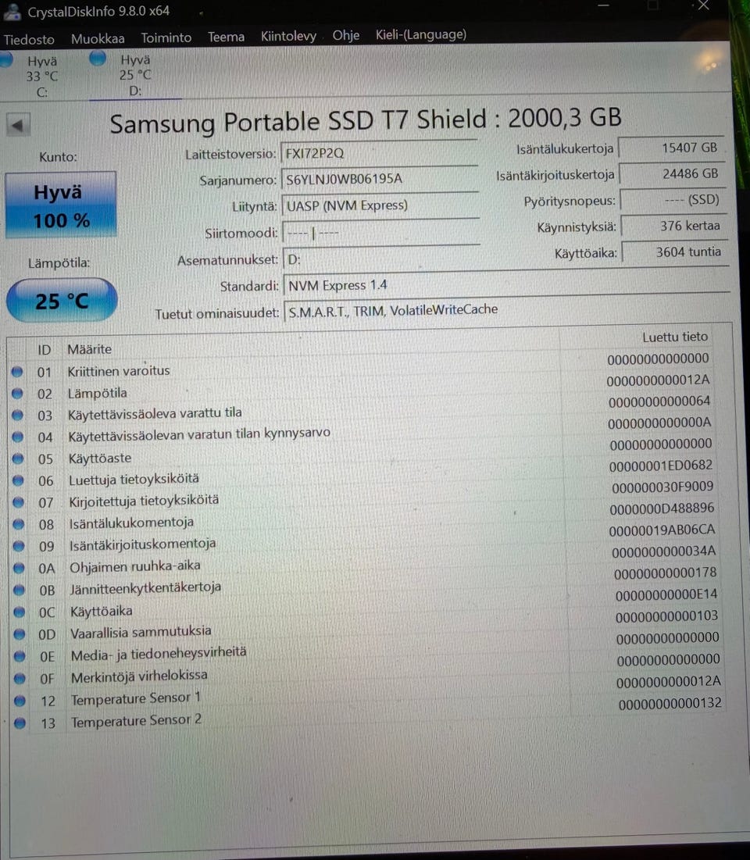
Task: Minimize the CrystalDiskInfo window
Action: [603, 5]
